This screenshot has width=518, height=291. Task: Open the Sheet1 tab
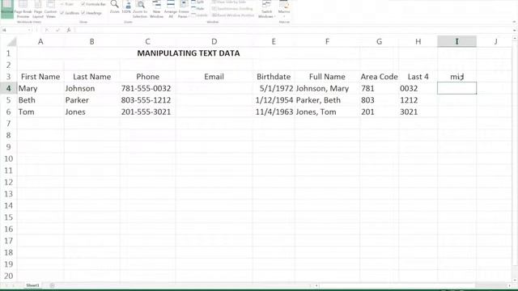32,285
